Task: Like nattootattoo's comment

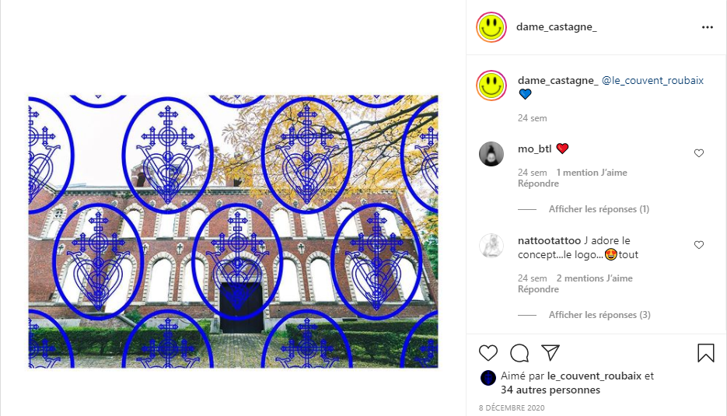Action: [x=699, y=245]
